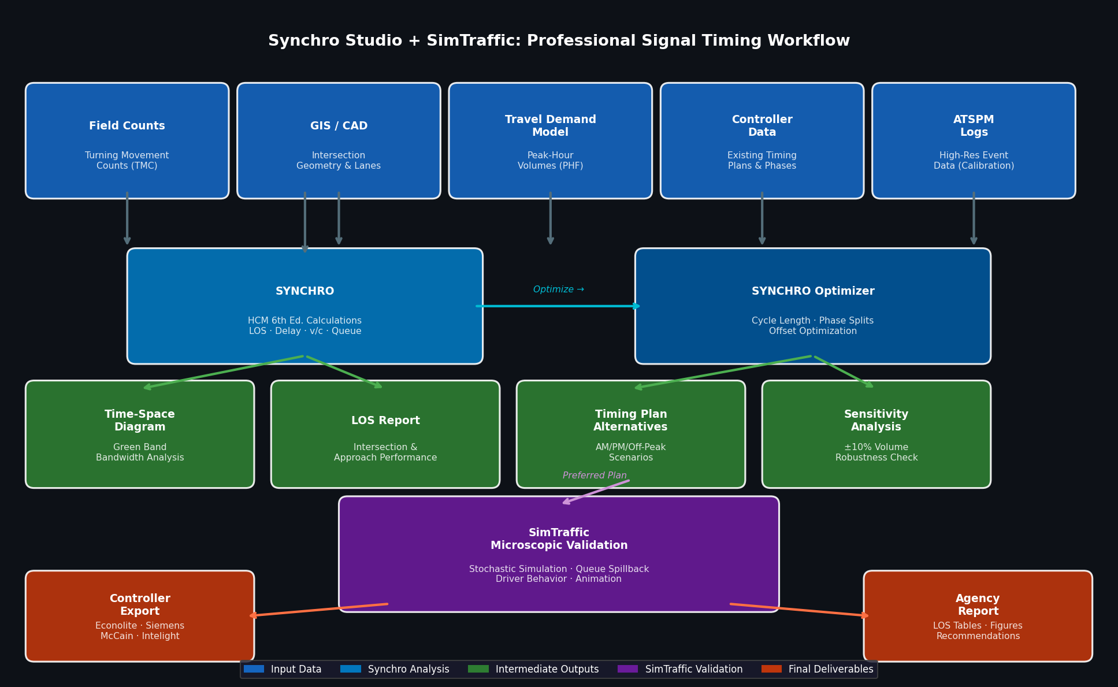The height and width of the screenshot is (687, 1118).
Task: Click the Field Counts input box
Action: 127,140
